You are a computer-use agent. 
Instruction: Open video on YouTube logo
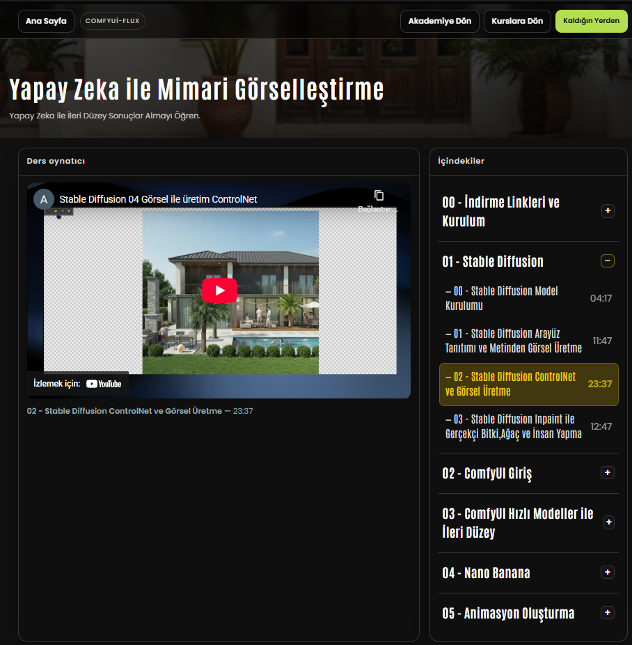click(104, 384)
